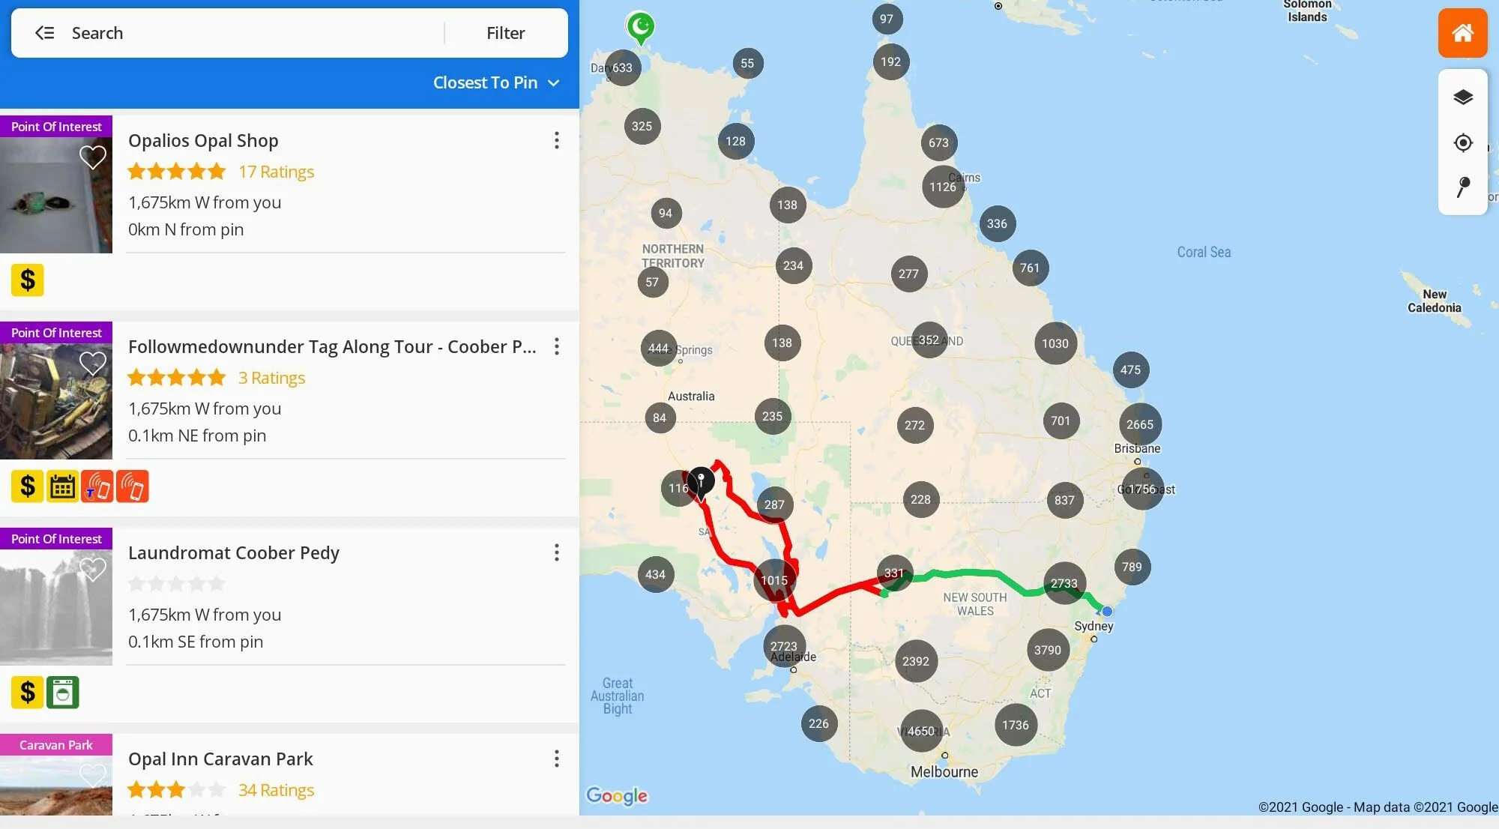The image size is (1499, 829).
Task: Select the calendar booking icon on the tag along tour
Action: pos(63,486)
